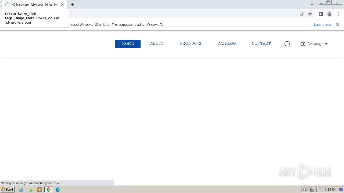Screen dimensions: 344x193
Task: Open Windows Media Player taskbar icon
Action: tap(40, 190)
